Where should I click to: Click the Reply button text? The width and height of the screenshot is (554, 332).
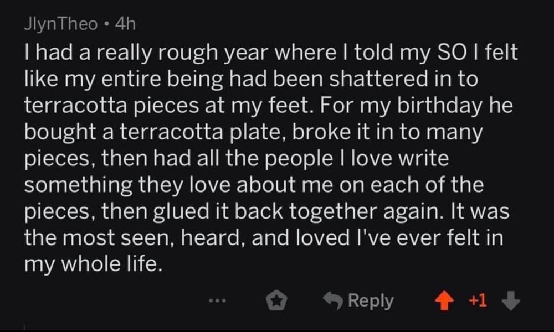(371, 301)
